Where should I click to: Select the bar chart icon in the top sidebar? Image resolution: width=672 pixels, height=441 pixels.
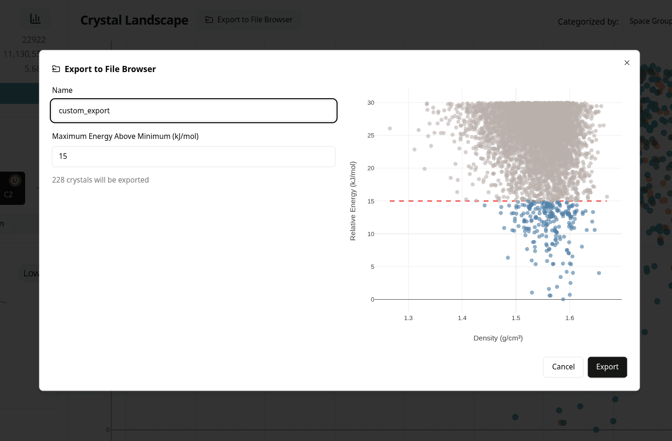tap(36, 18)
